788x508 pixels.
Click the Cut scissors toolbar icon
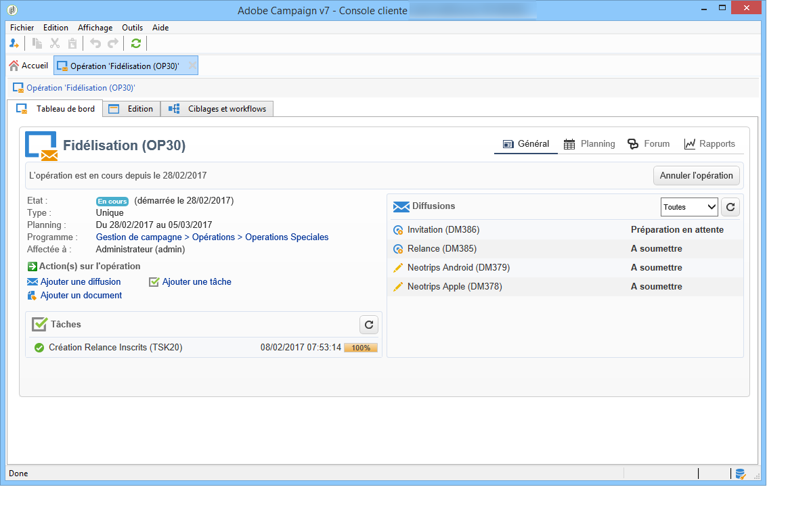click(55, 44)
